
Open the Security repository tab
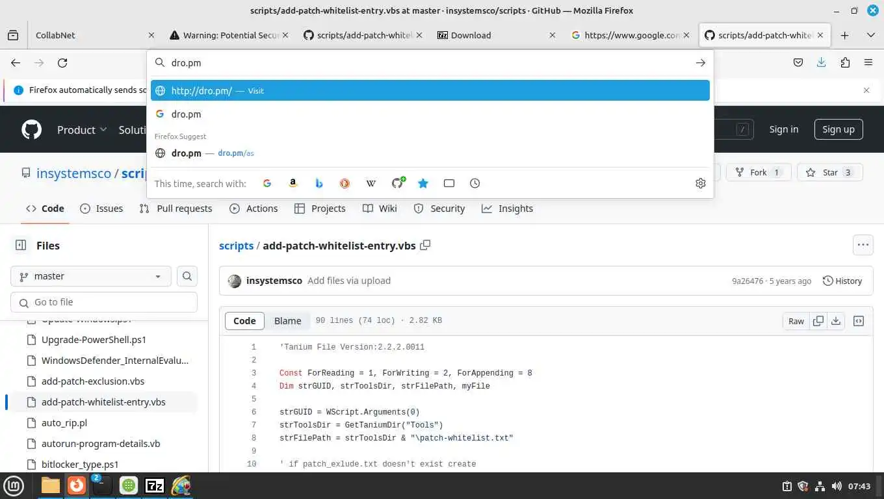pyautogui.click(x=439, y=209)
